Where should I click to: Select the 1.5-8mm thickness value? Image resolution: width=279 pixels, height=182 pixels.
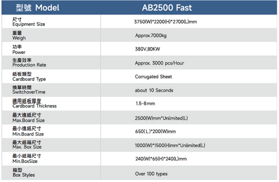(145, 104)
